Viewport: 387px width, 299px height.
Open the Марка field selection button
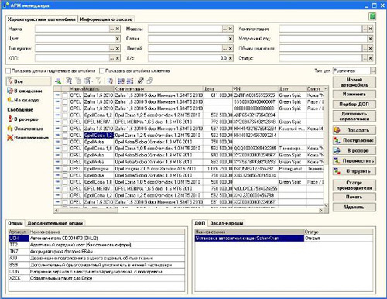coord(111,29)
